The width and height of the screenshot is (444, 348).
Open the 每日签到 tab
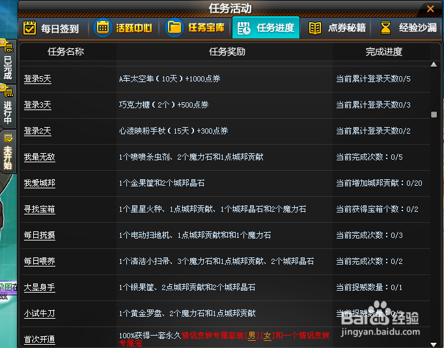53,28
